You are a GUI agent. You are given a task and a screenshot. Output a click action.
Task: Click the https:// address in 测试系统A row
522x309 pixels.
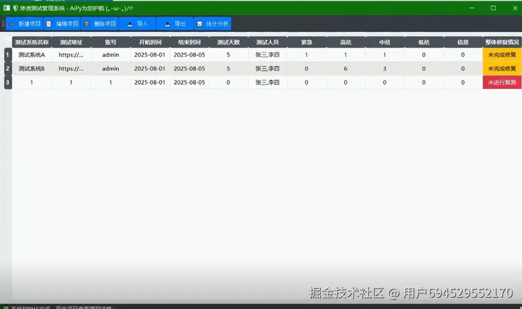click(x=71, y=55)
